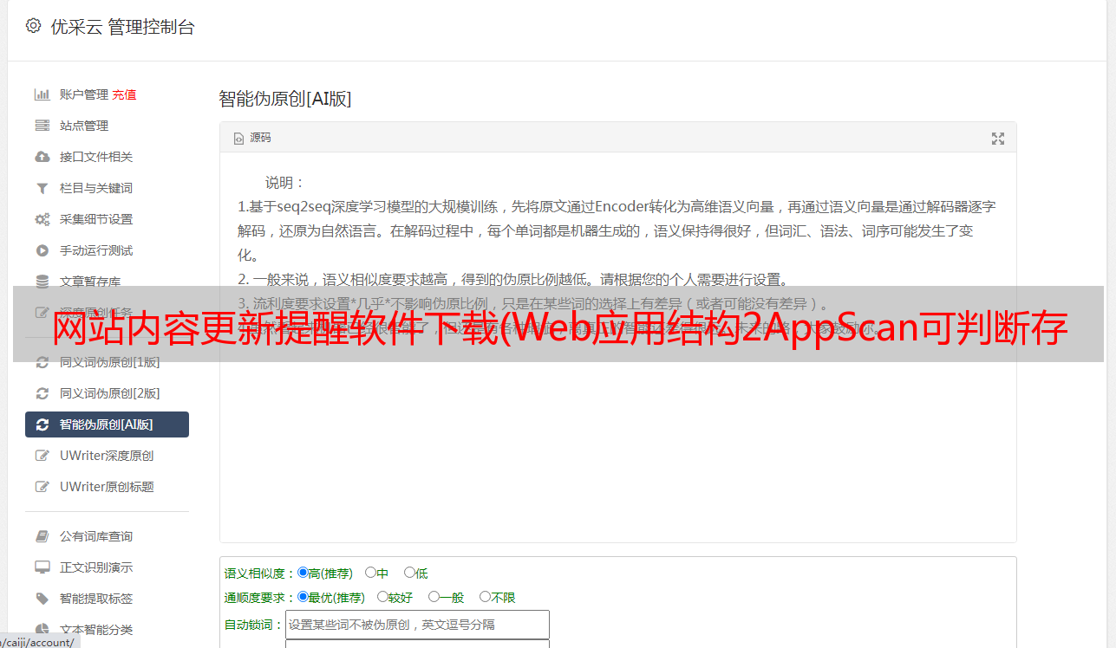Click the refresh icon for 同义词伪原创[1版]
1116x648 pixels.
tap(42, 362)
